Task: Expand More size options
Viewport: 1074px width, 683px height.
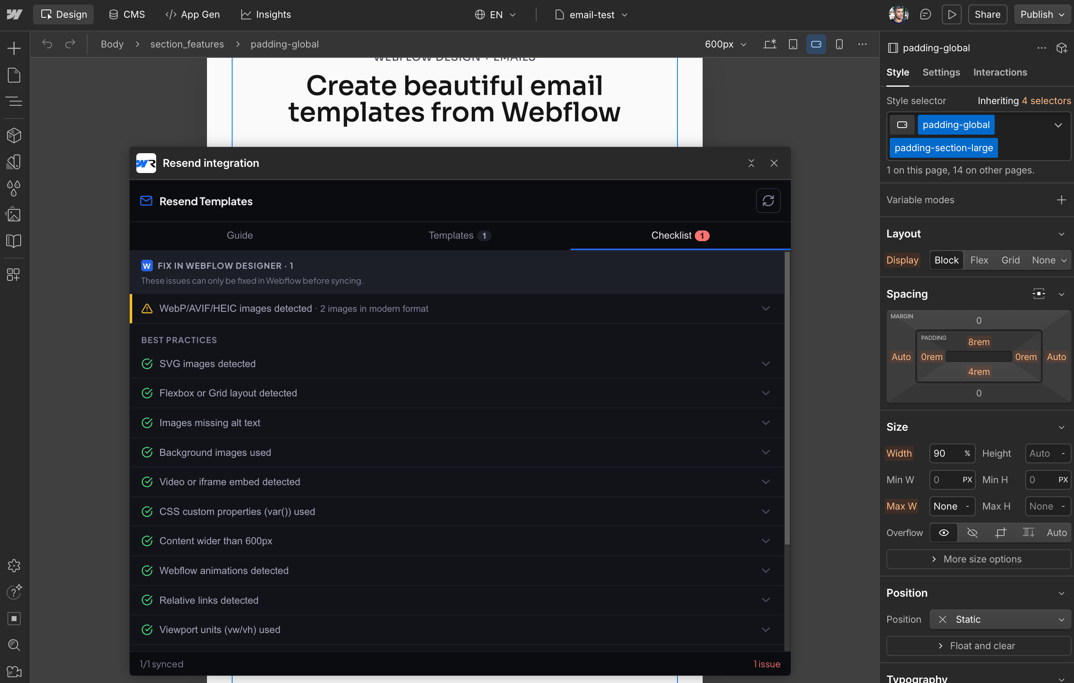Action: pos(979,559)
